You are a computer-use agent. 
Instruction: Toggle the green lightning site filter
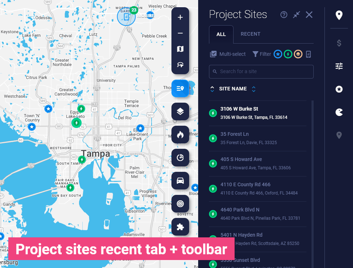point(288,54)
